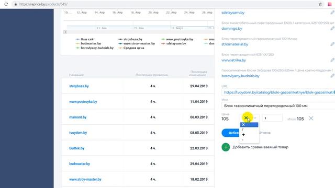Open the www.atrika.by link in the side panel

pyautogui.click(x=233, y=60)
